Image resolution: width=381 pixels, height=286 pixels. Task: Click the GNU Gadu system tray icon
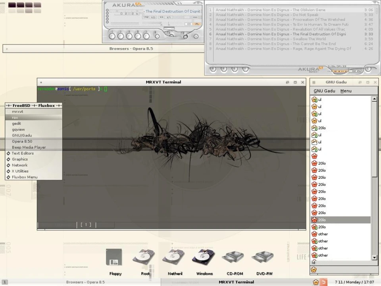316,282
